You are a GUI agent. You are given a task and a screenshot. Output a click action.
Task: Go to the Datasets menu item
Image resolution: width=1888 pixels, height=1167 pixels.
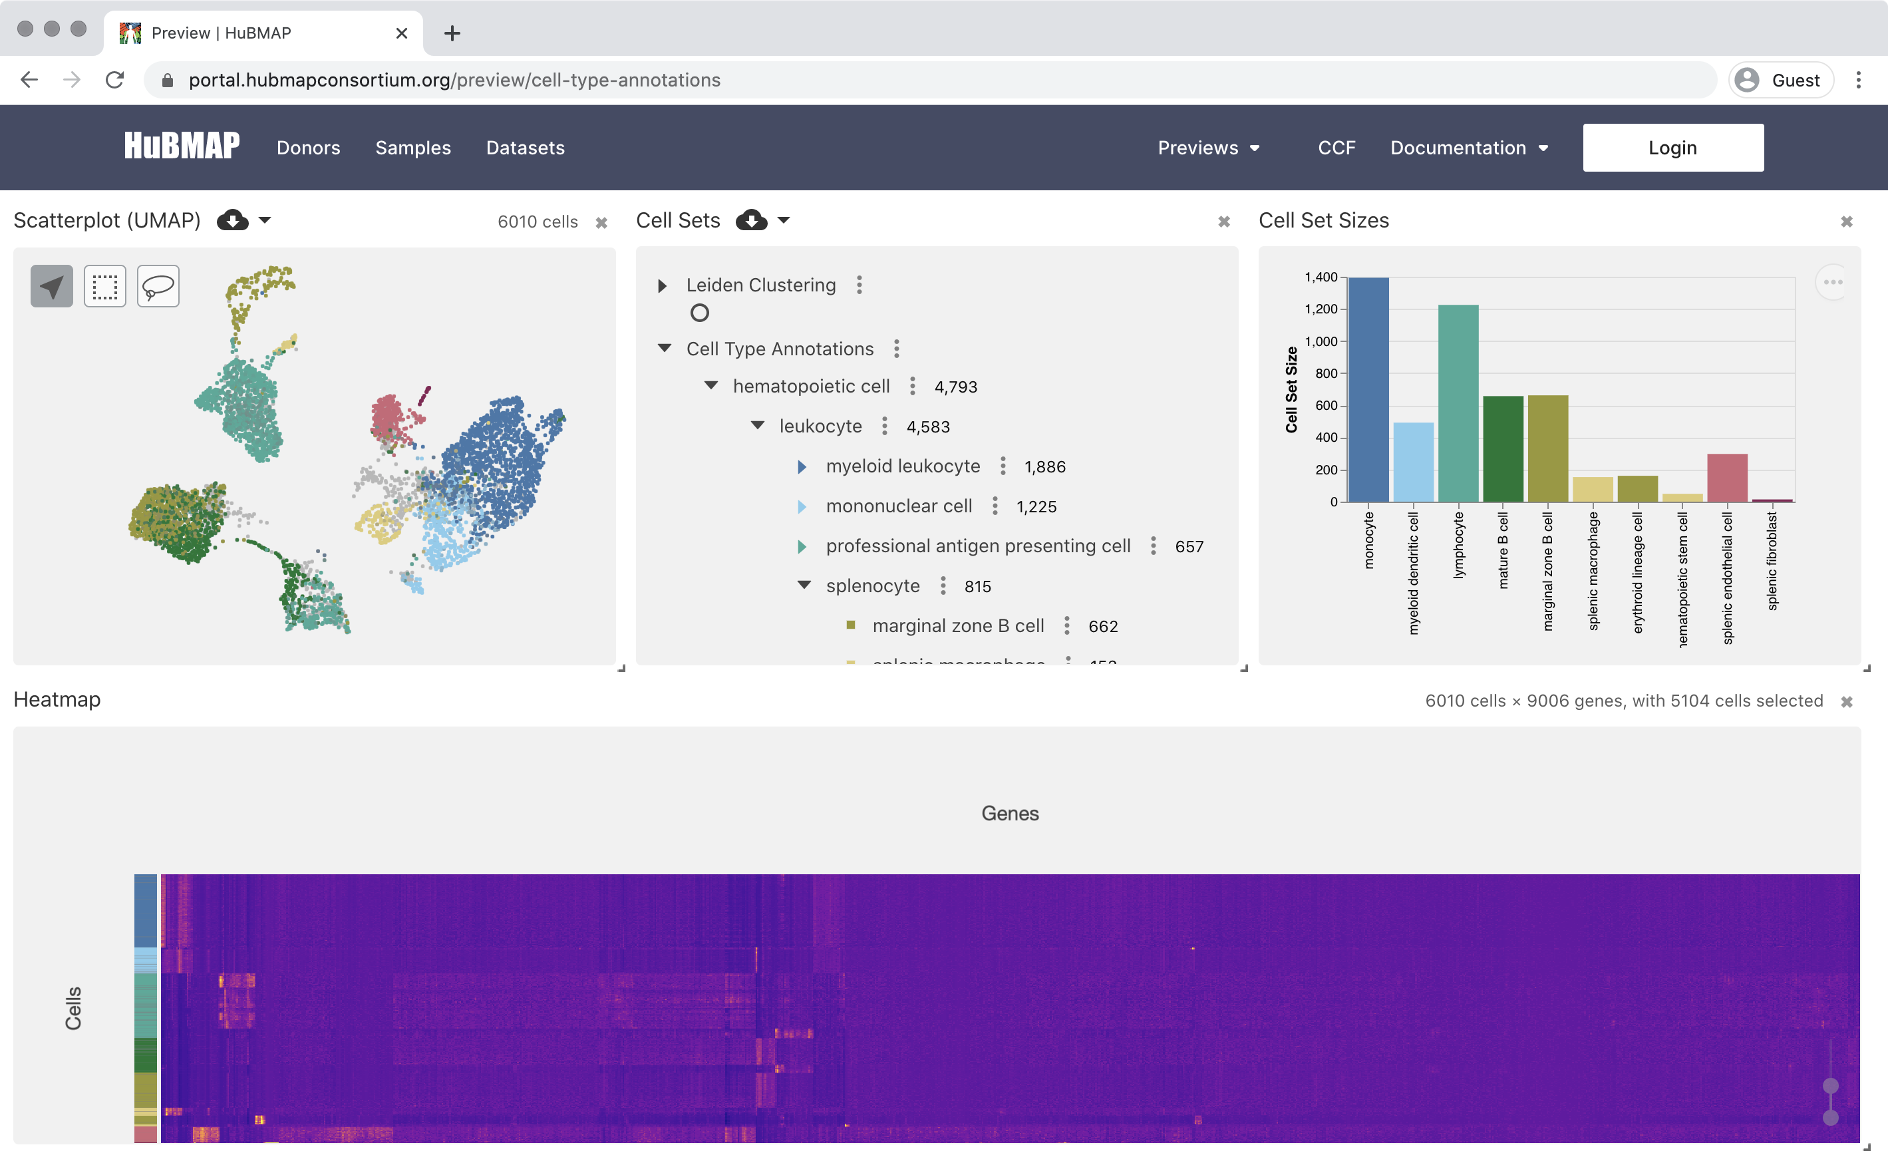click(525, 148)
